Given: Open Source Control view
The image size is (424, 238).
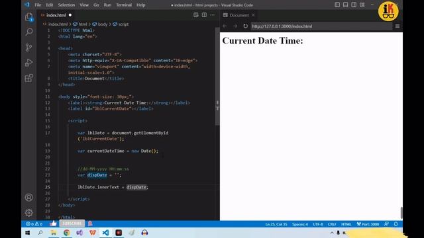Looking at the screenshot, I should click(28, 48).
